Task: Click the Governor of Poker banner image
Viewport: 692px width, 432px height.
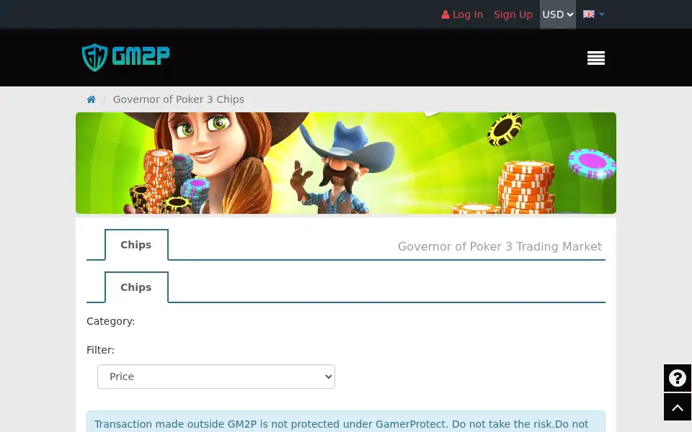Action: click(346, 163)
